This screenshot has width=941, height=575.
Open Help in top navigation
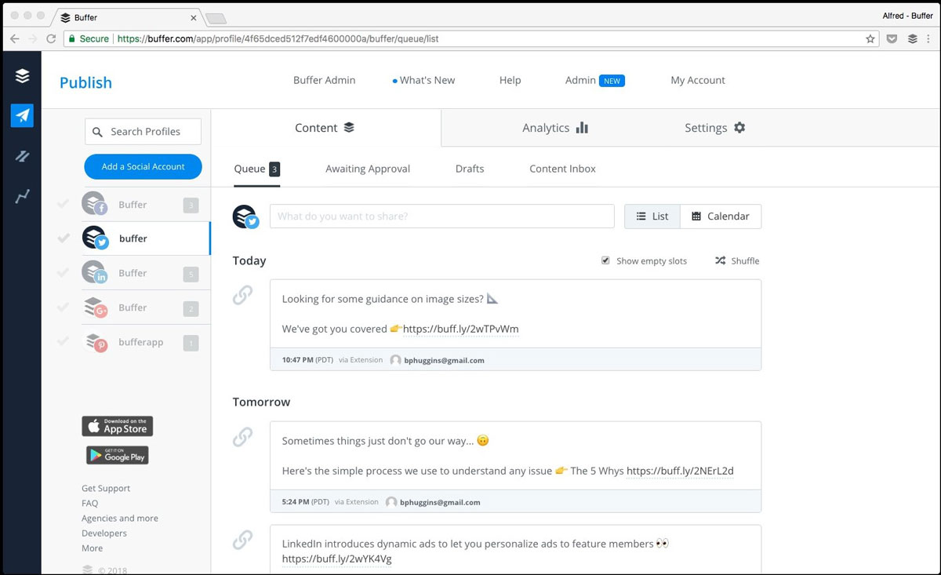click(x=510, y=80)
